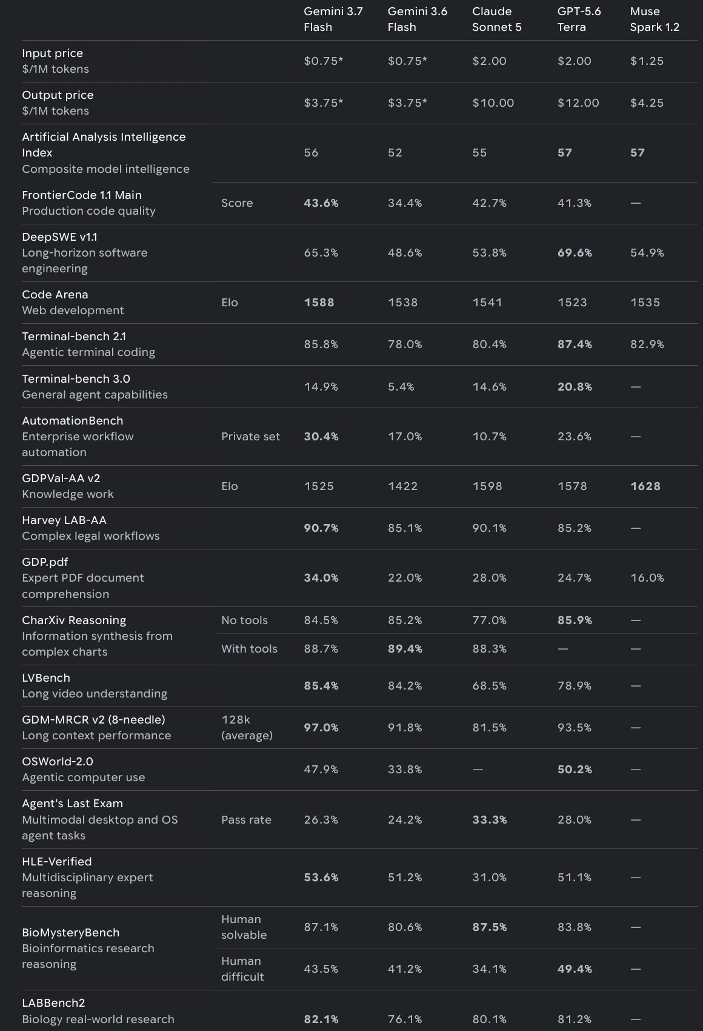Click the DeepSWE v1.1 benchmark name
The height and width of the screenshot is (1031, 703).
click(x=59, y=237)
